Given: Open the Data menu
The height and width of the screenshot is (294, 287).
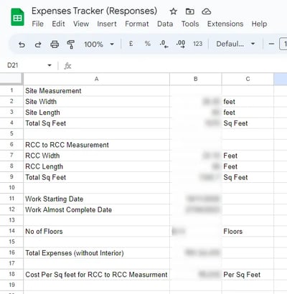Looking at the screenshot, I should pos(165,24).
